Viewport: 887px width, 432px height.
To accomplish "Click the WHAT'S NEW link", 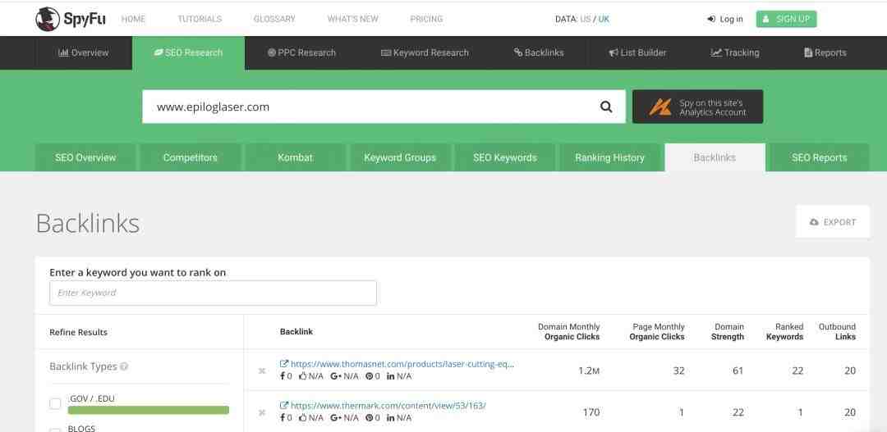I will pyautogui.click(x=353, y=19).
